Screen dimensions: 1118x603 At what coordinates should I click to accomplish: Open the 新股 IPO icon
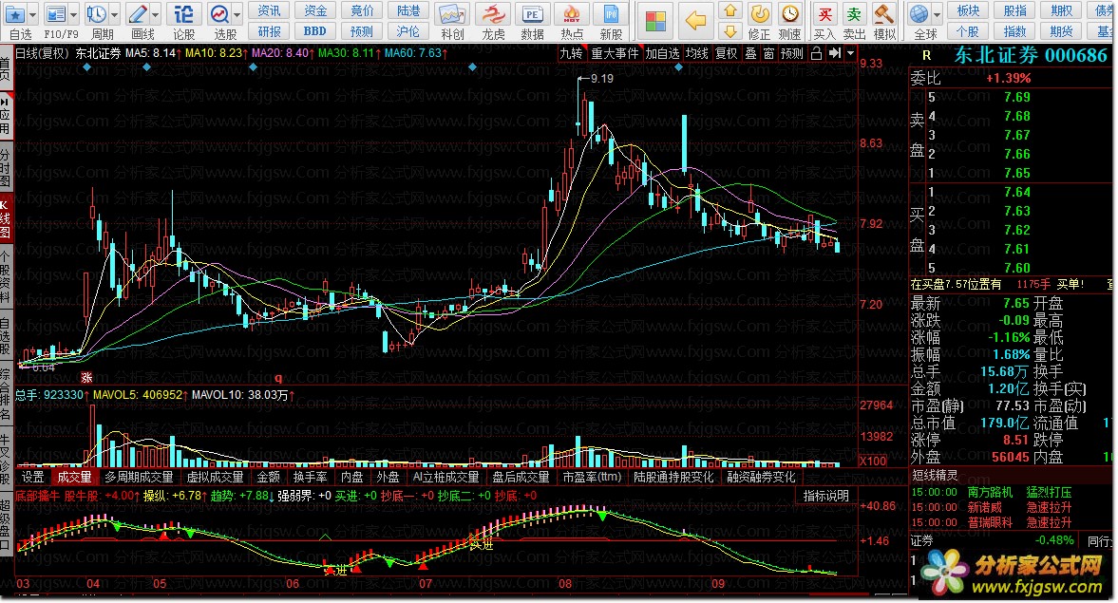[611, 13]
